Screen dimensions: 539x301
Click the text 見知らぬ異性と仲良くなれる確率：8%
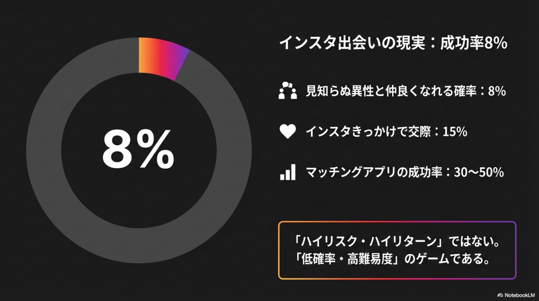[x=406, y=91]
